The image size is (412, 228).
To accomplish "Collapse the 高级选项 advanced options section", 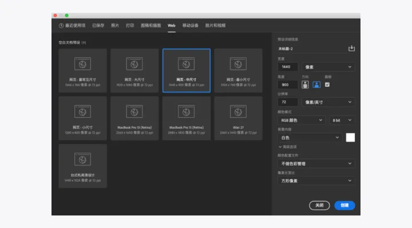I will coord(287,147).
